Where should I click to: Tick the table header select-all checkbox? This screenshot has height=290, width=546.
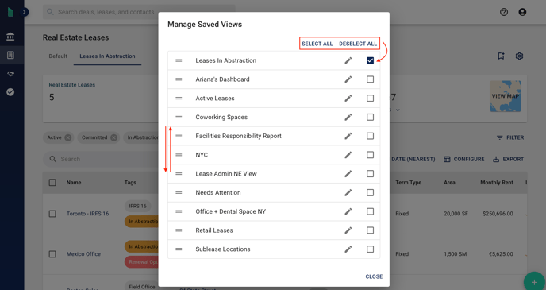[52, 182]
